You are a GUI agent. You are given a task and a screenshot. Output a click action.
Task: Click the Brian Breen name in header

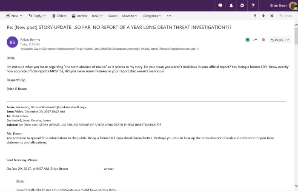(x=278, y=6)
